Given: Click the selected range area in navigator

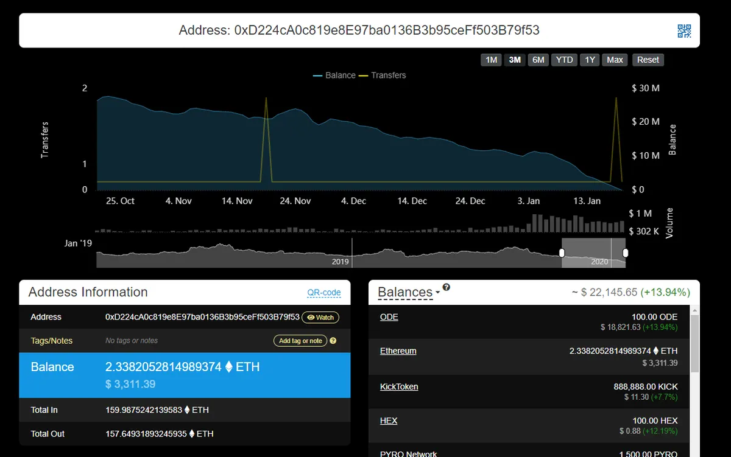Looking at the screenshot, I should pyautogui.click(x=593, y=253).
